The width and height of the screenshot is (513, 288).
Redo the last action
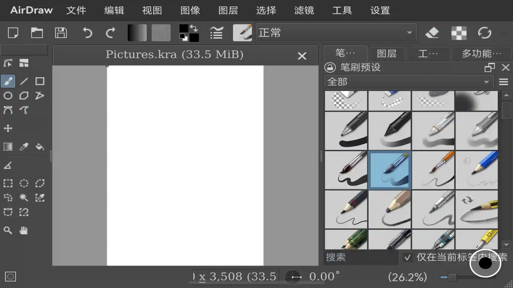(111, 33)
